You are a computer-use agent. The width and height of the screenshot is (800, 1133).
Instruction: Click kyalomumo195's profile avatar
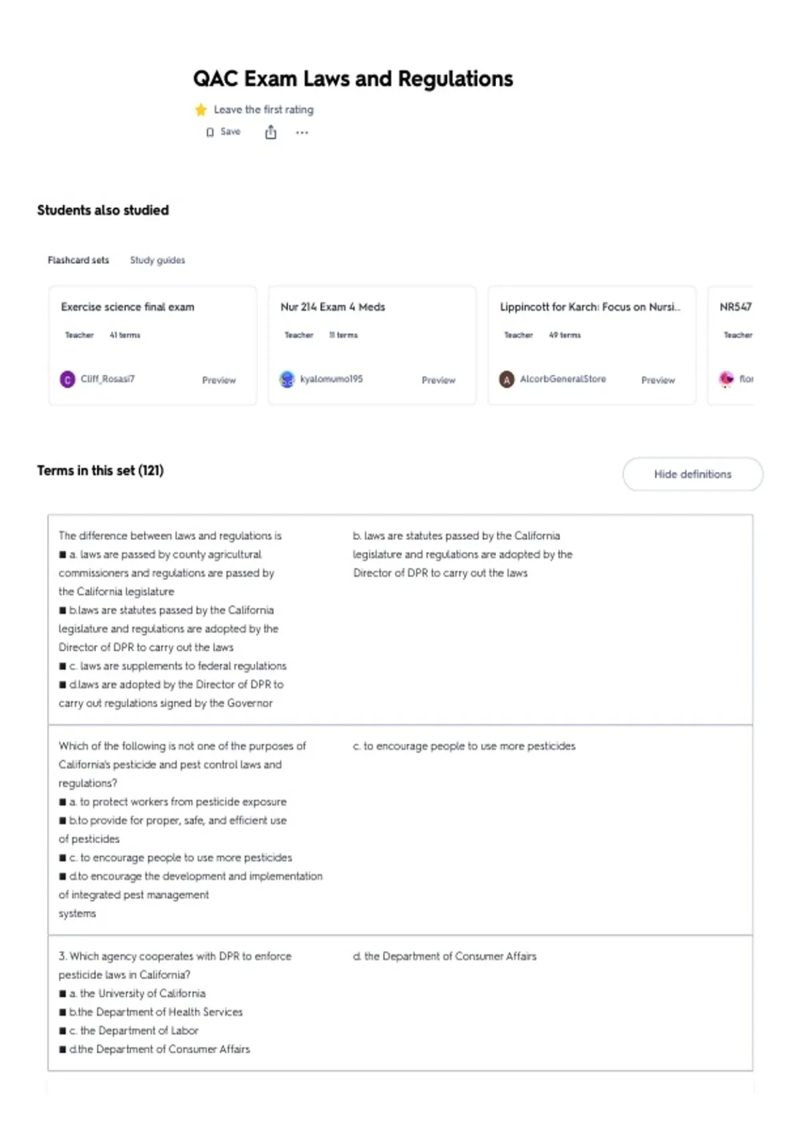pyautogui.click(x=287, y=379)
